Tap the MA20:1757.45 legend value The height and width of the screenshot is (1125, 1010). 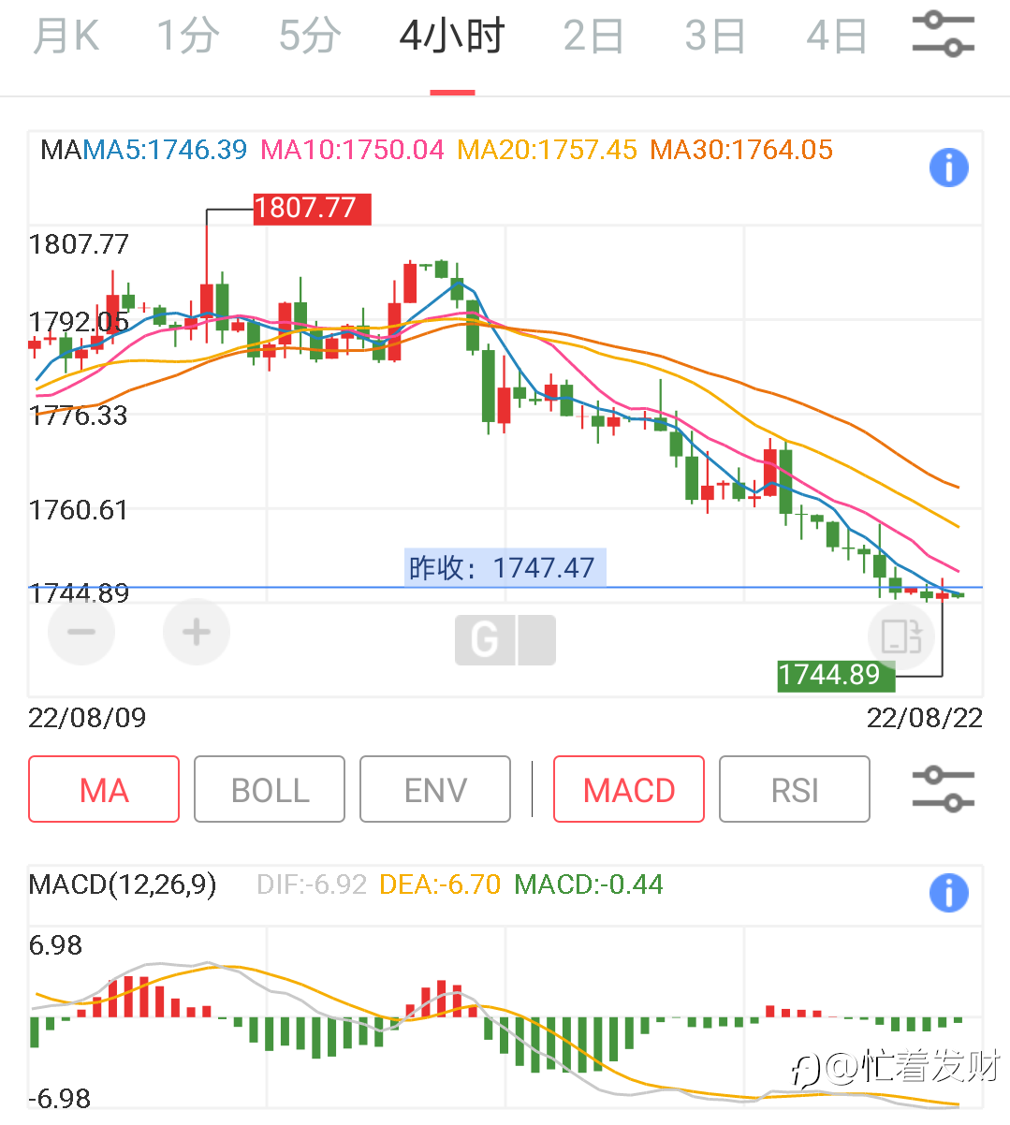pyautogui.click(x=547, y=150)
